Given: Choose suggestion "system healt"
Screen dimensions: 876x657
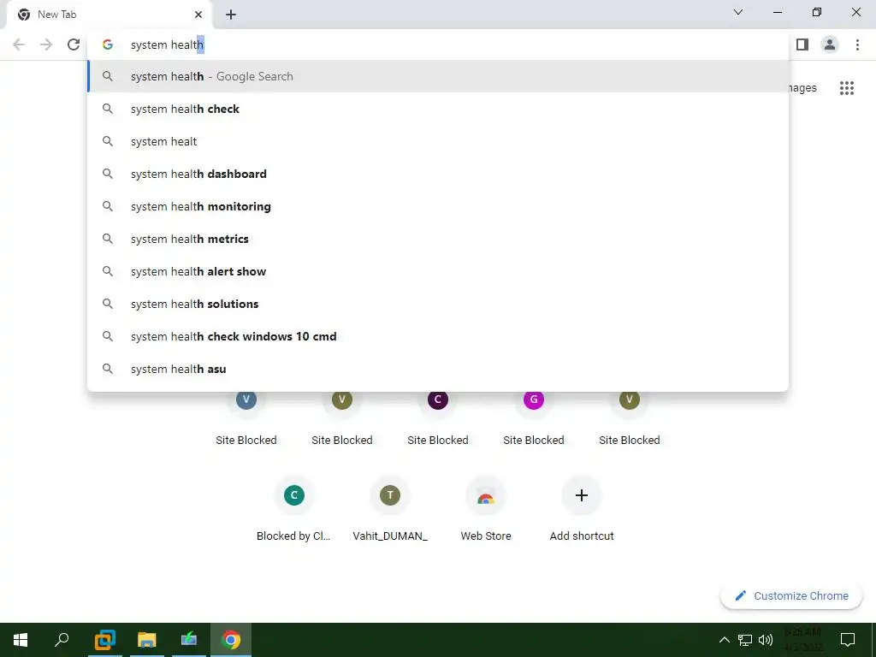Looking at the screenshot, I should pos(438,141).
